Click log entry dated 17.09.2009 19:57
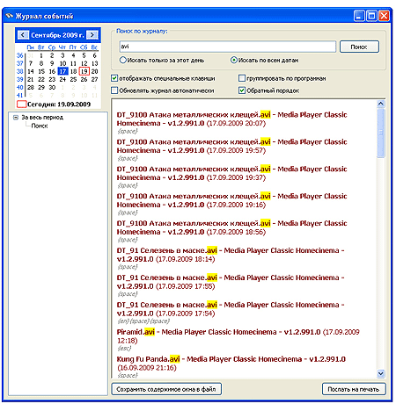The width and height of the screenshot is (396, 411). pos(231,146)
